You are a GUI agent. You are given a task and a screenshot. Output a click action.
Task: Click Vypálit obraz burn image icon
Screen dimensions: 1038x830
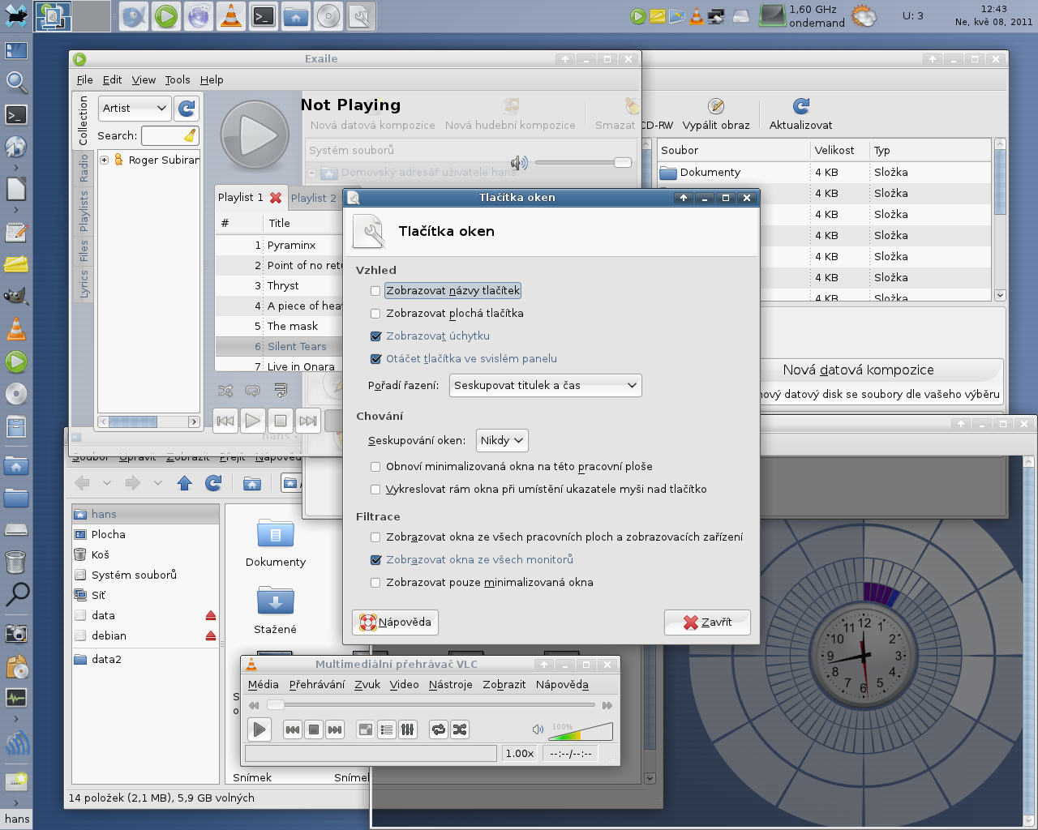pyautogui.click(x=716, y=106)
